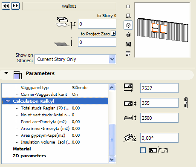Select the 3D wireframe axonometry preview icon
The height and width of the screenshot is (167, 196).
(x=128, y=25)
